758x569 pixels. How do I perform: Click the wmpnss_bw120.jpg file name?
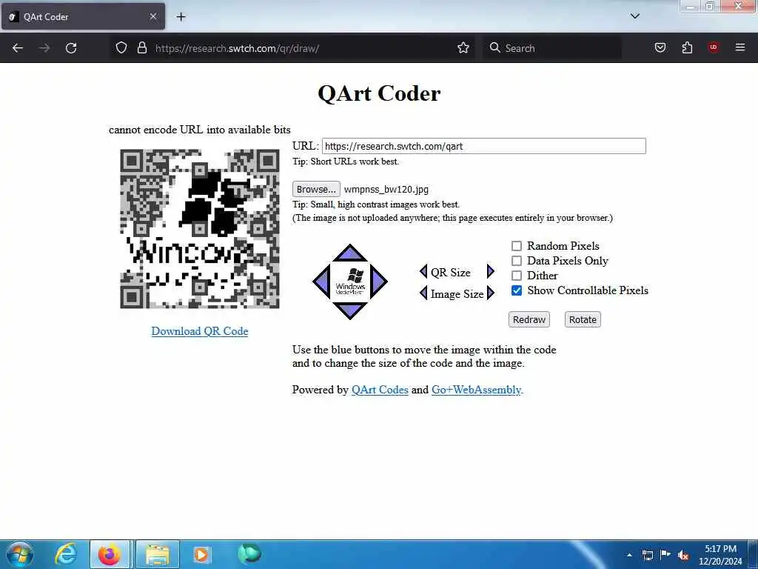click(x=386, y=189)
